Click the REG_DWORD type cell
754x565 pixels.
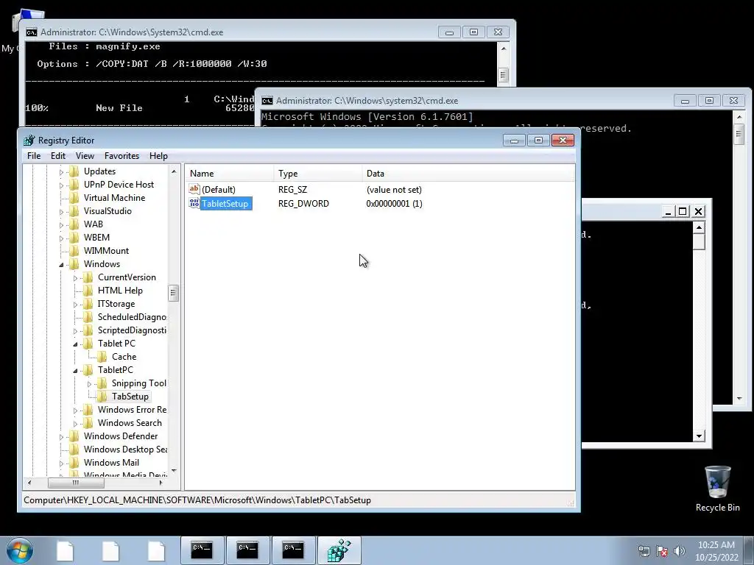[303, 203]
